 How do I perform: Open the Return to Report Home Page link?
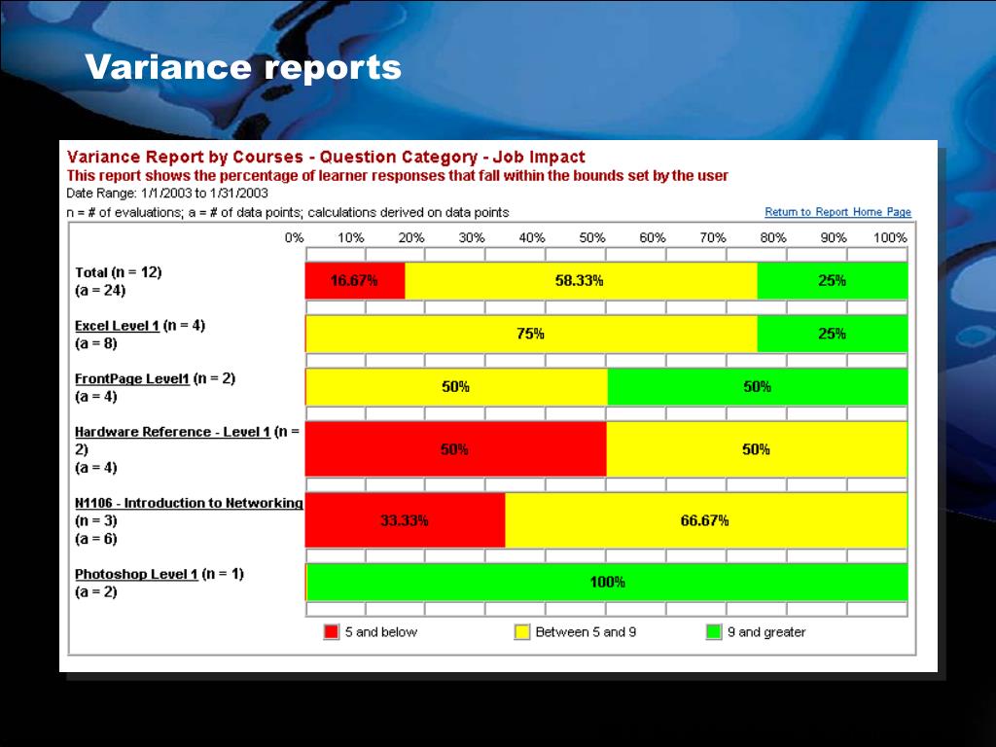tap(837, 212)
